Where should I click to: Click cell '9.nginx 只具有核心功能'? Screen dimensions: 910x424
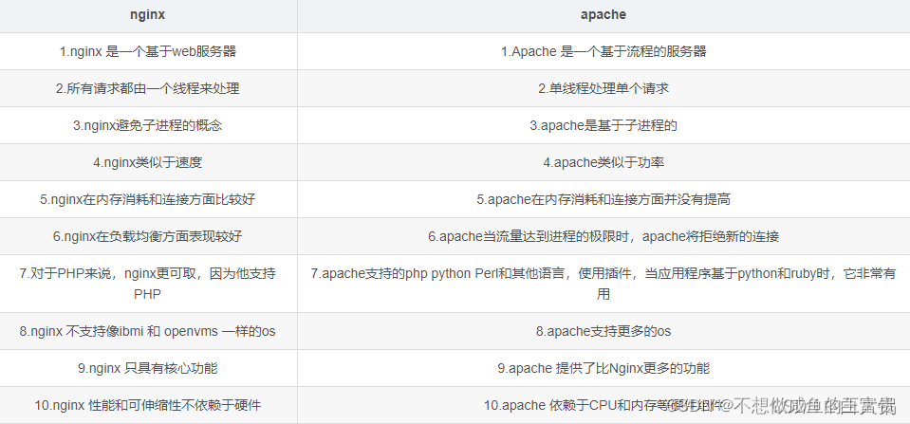point(148,368)
